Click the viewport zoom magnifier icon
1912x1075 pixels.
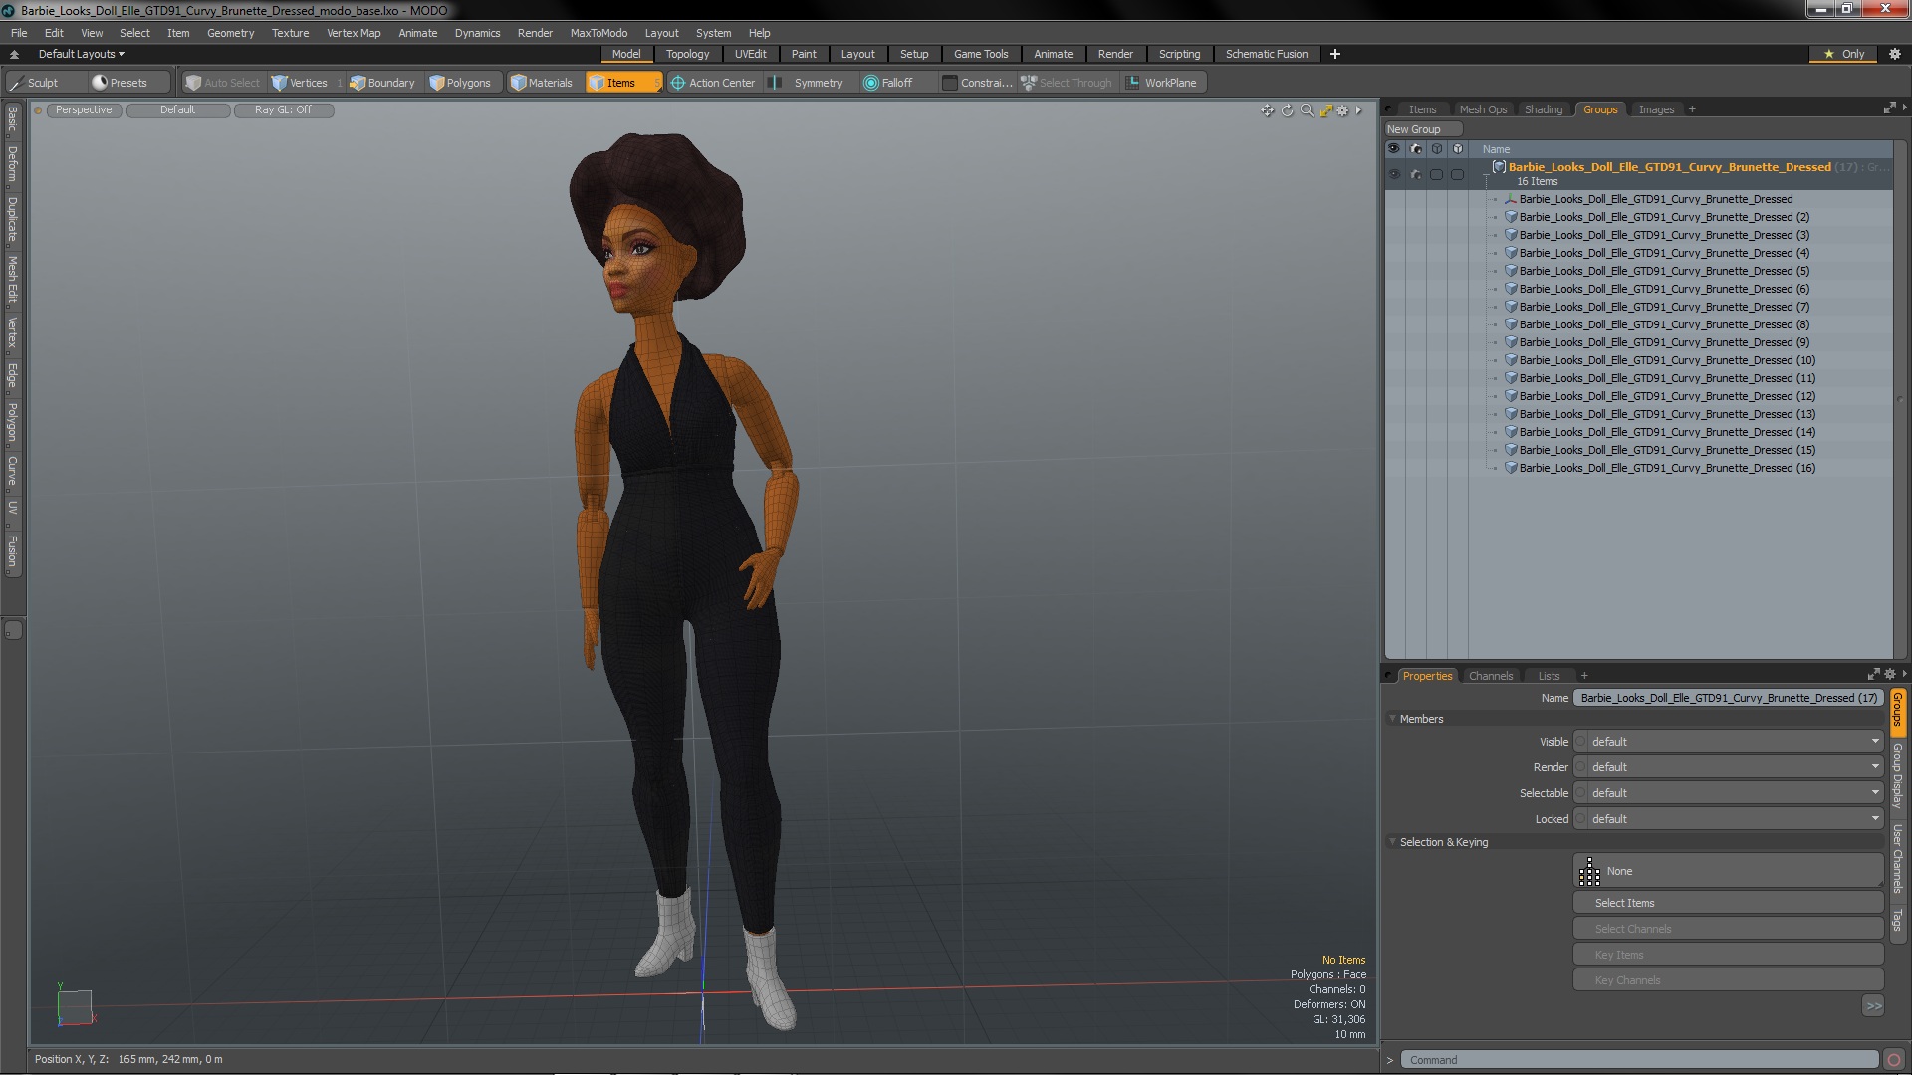coord(1307,110)
